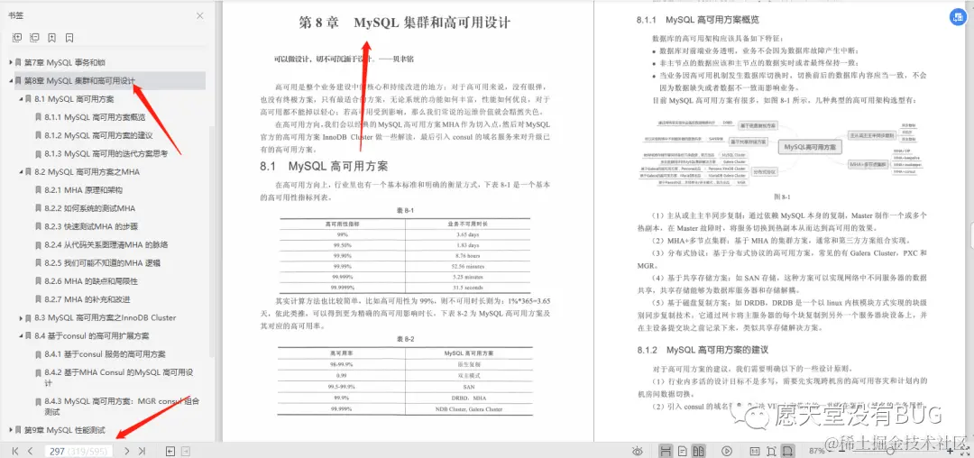
Task: Click the NDB Cluster, Galera Cluster table cell
Action: point(467,409)
